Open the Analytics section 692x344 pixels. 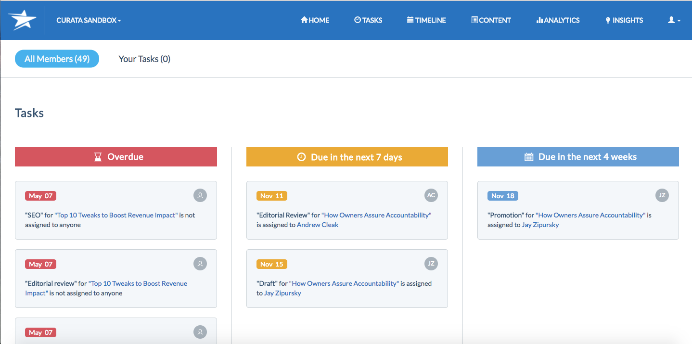tap(558, 20)
